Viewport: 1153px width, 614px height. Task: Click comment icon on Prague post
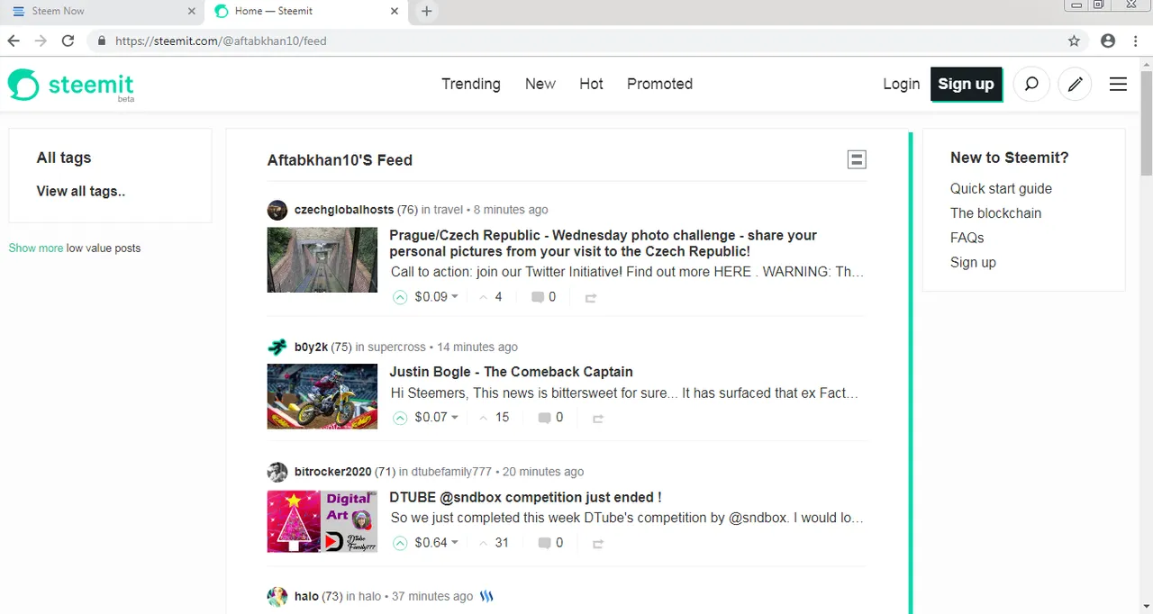coord(537,297)
